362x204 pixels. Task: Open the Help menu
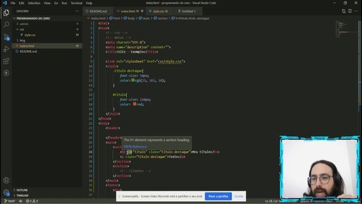89,3
